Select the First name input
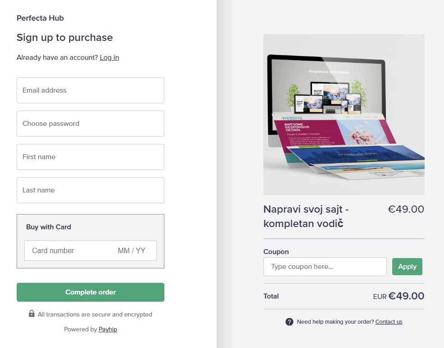 91,157
